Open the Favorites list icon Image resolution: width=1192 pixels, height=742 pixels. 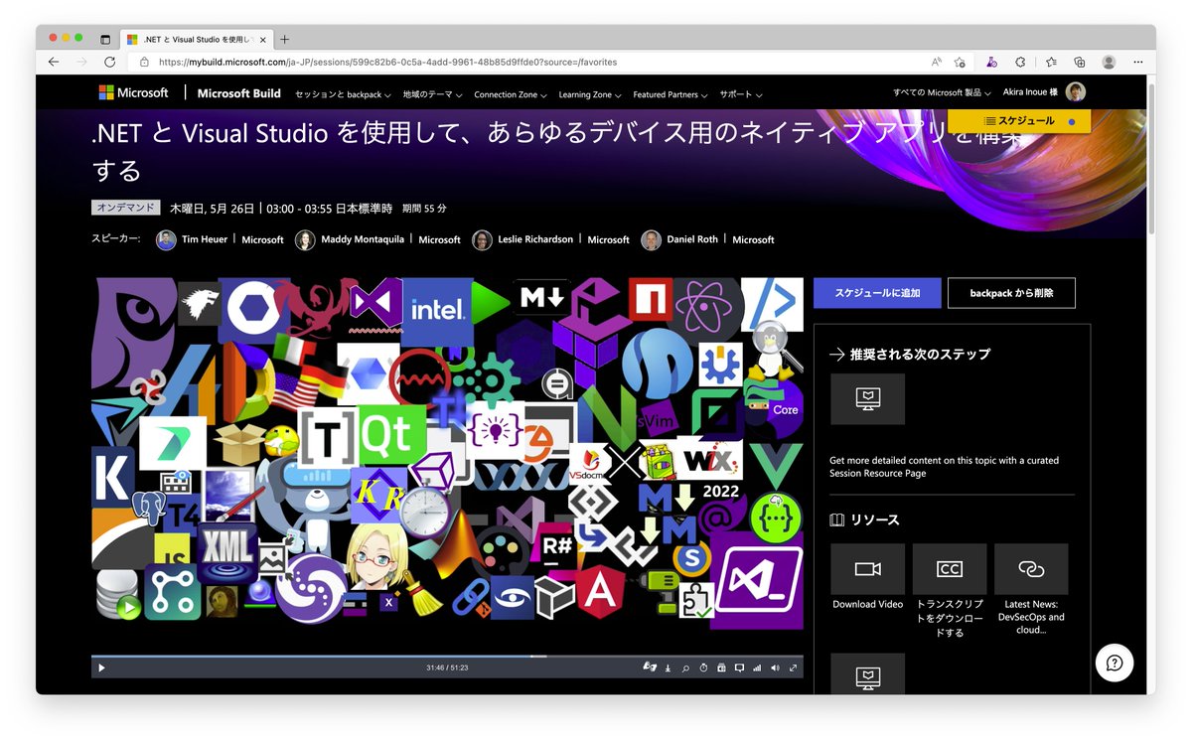[1051, 62]
